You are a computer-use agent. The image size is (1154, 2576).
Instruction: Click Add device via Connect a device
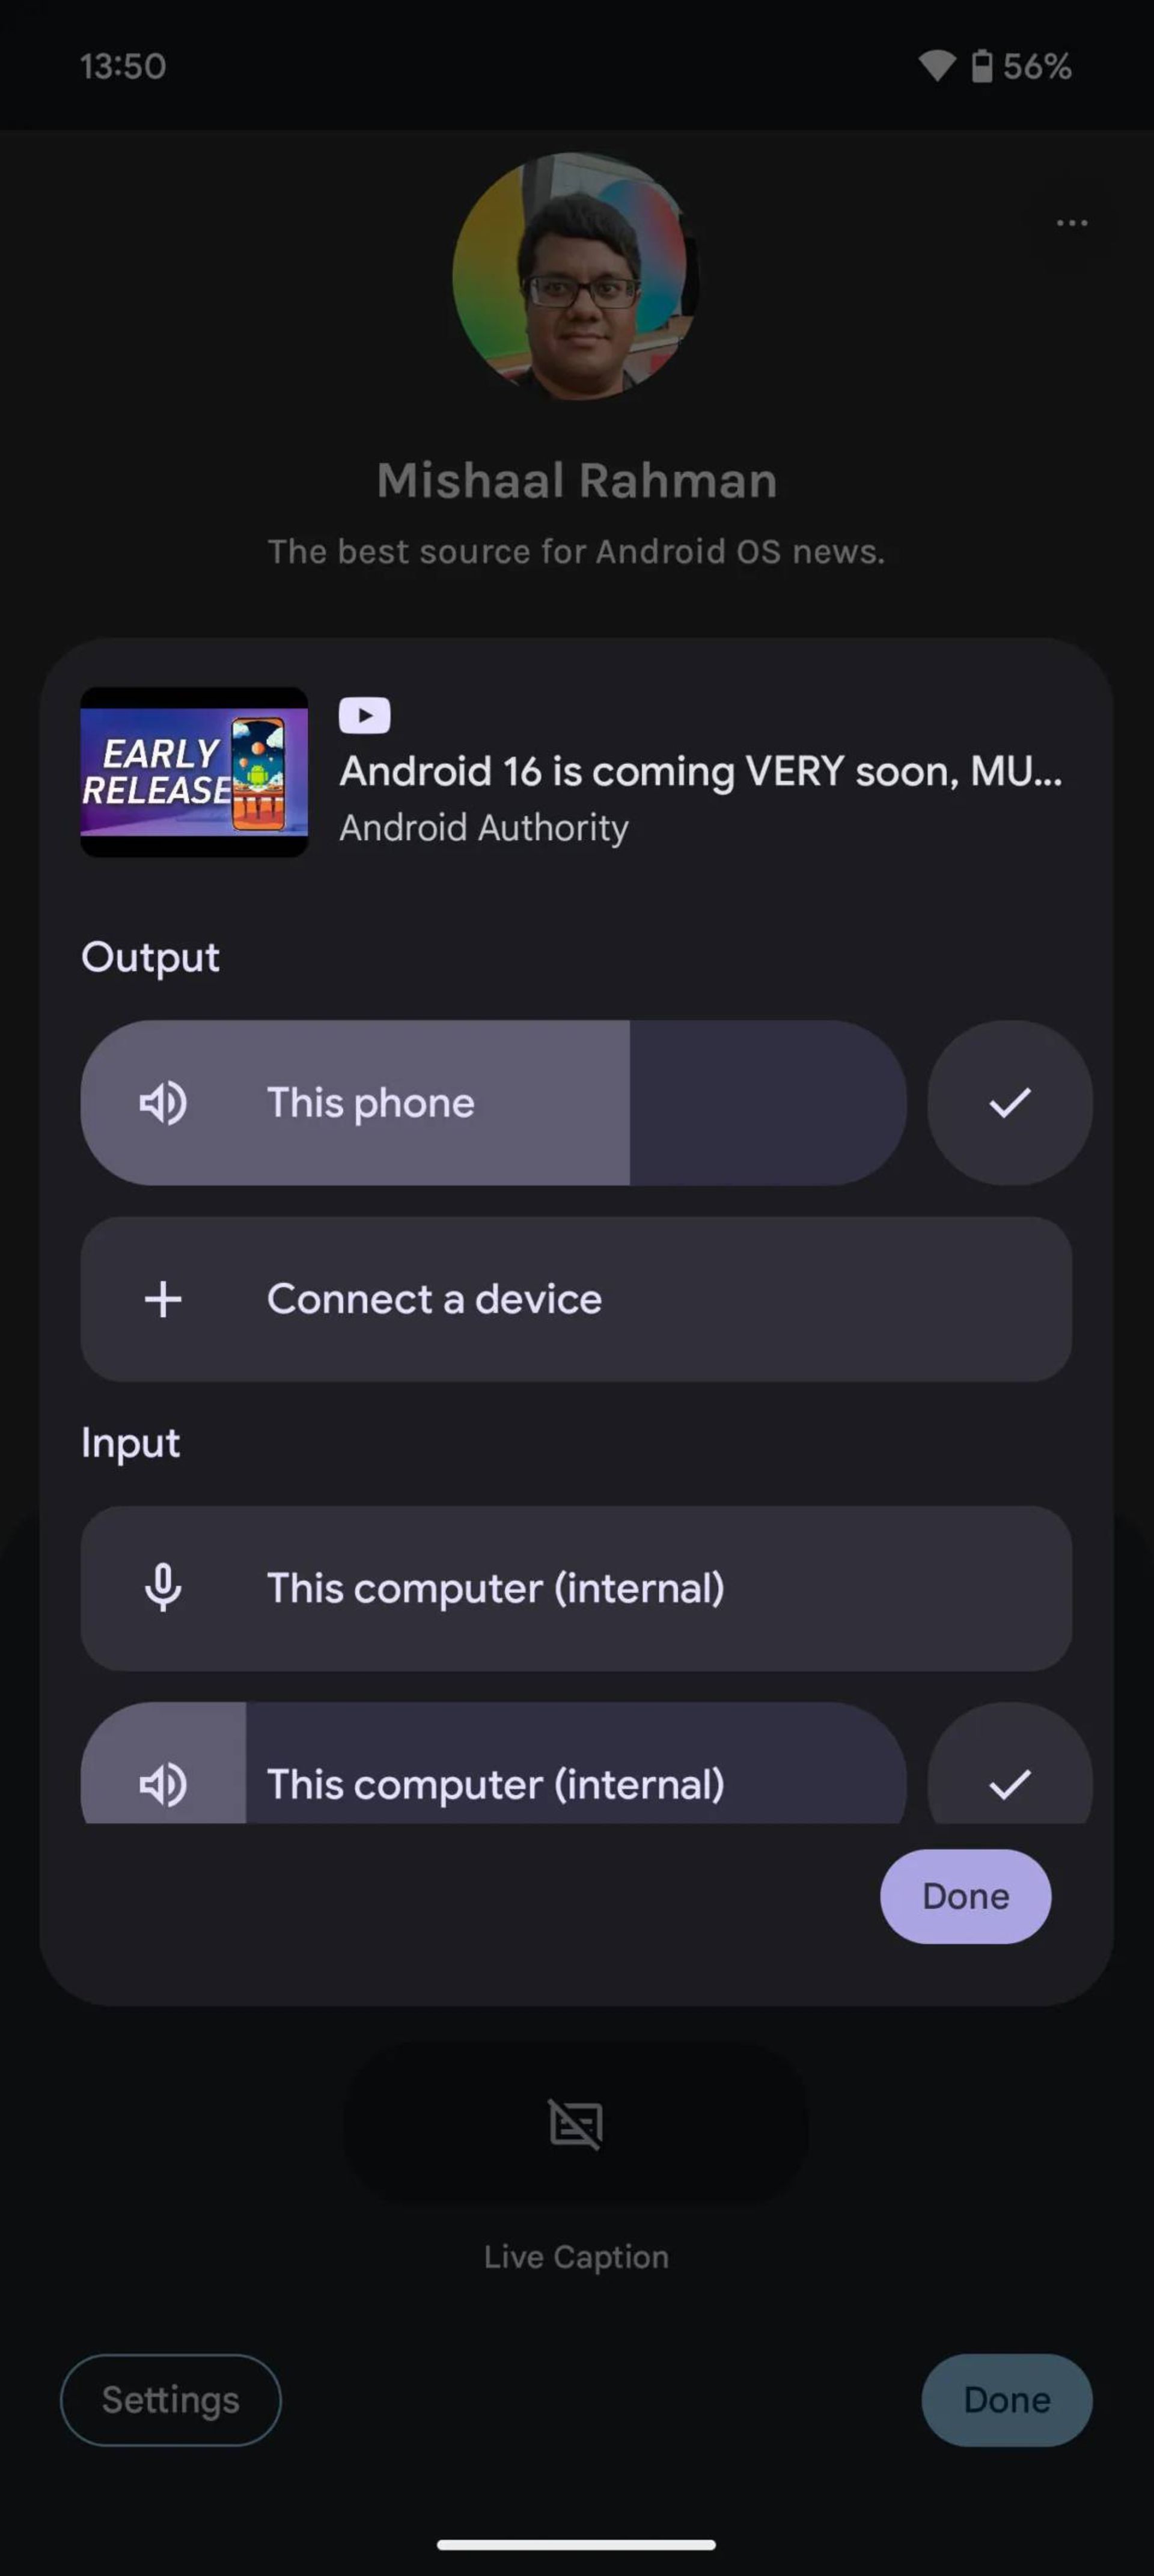coord(576,1298)
